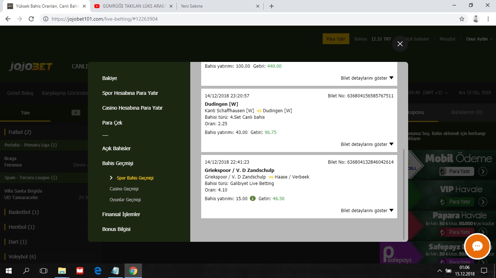Open File Explorer from taskbar
The height and width of the screenshot is (278, 496).
tap(62, 270)
